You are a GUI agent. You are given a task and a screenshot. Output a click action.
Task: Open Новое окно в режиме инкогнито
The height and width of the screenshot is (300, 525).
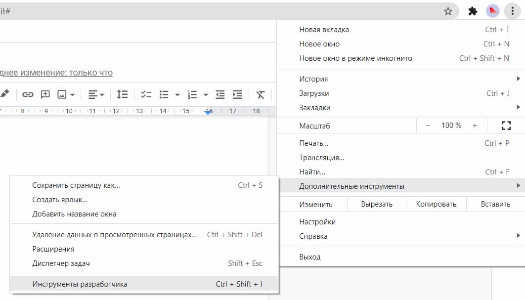401,58
